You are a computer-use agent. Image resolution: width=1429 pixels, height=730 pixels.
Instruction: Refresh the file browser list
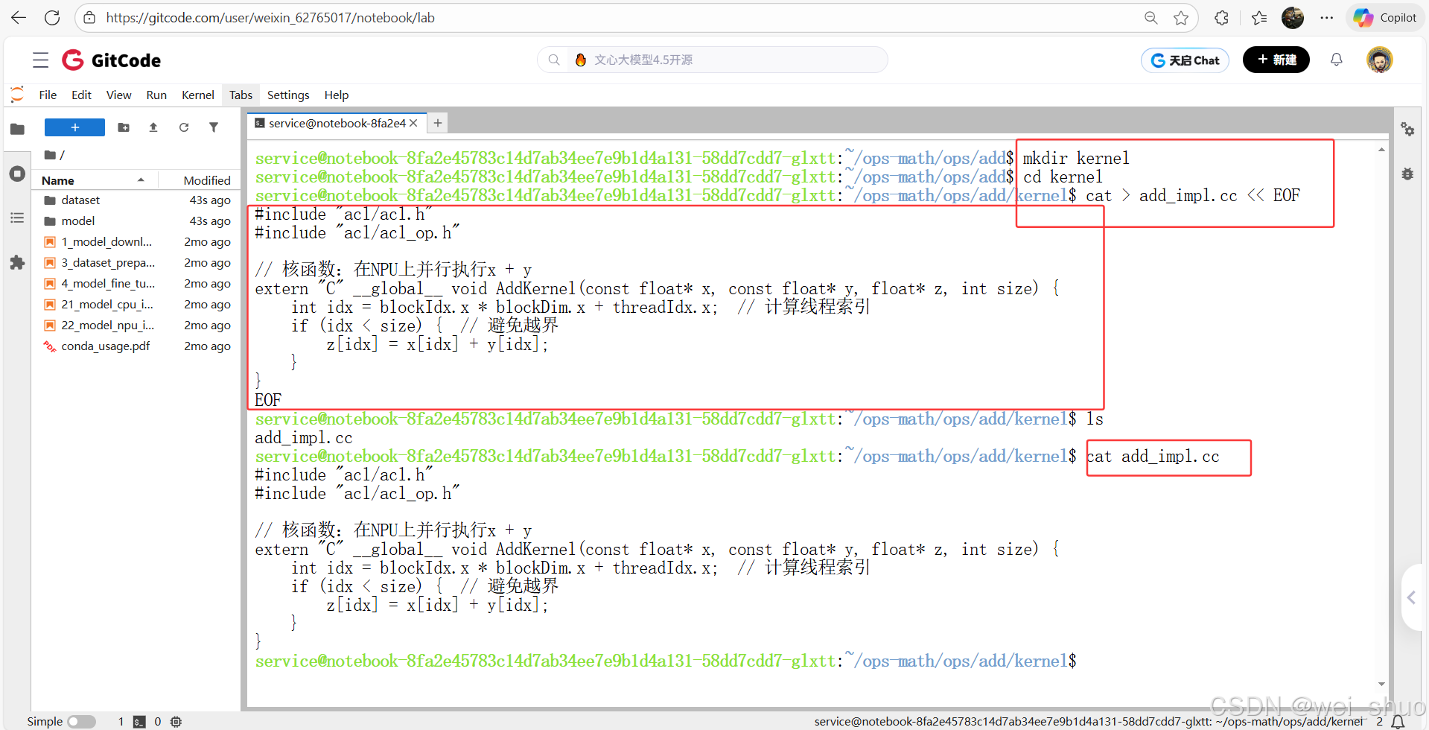[x=184, y=127]
